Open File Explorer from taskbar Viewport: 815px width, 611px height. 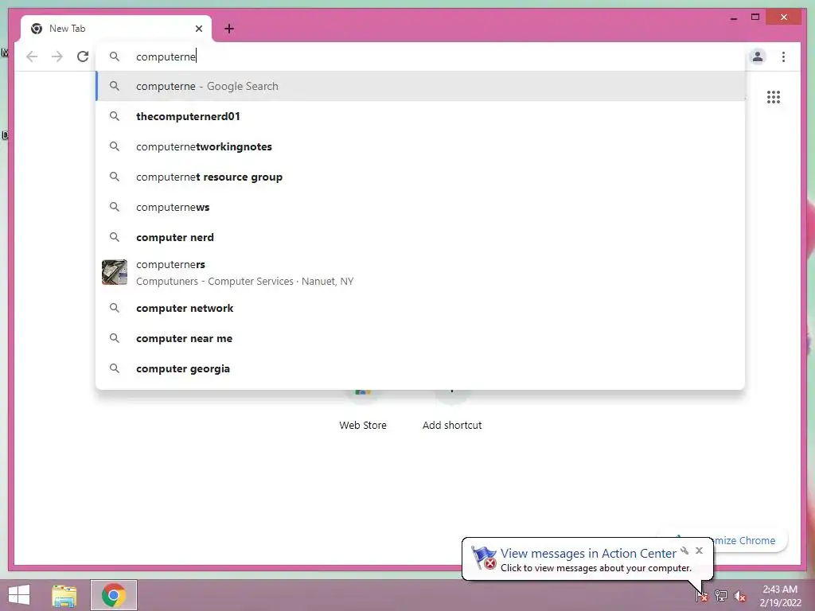coord(64,596)
